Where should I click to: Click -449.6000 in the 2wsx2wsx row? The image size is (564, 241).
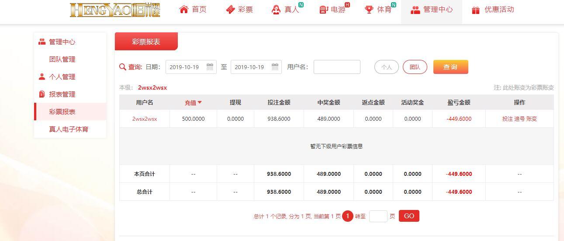pyautogui.click(x=459, y=119)
